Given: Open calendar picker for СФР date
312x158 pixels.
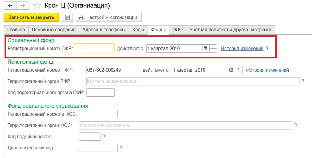Looking at the screenshot, I should tap(206, 48).
